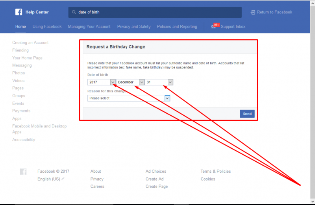
Task: Select the Home tab
Action: pos(20,26)
